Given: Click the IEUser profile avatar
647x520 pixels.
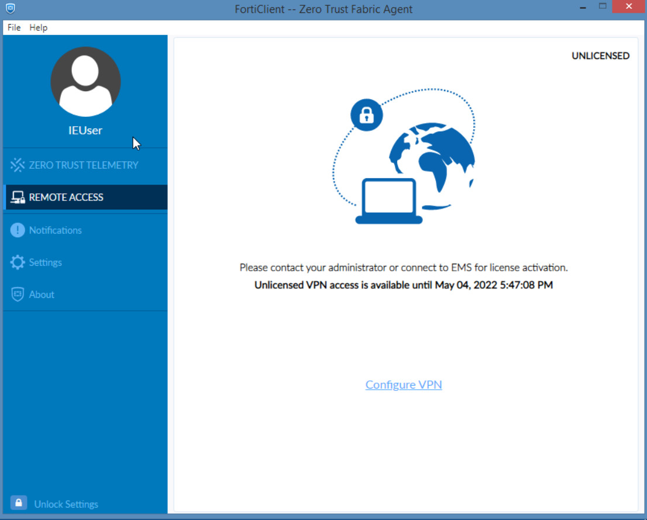Looking at the screenshot, I should pos(85,82).
